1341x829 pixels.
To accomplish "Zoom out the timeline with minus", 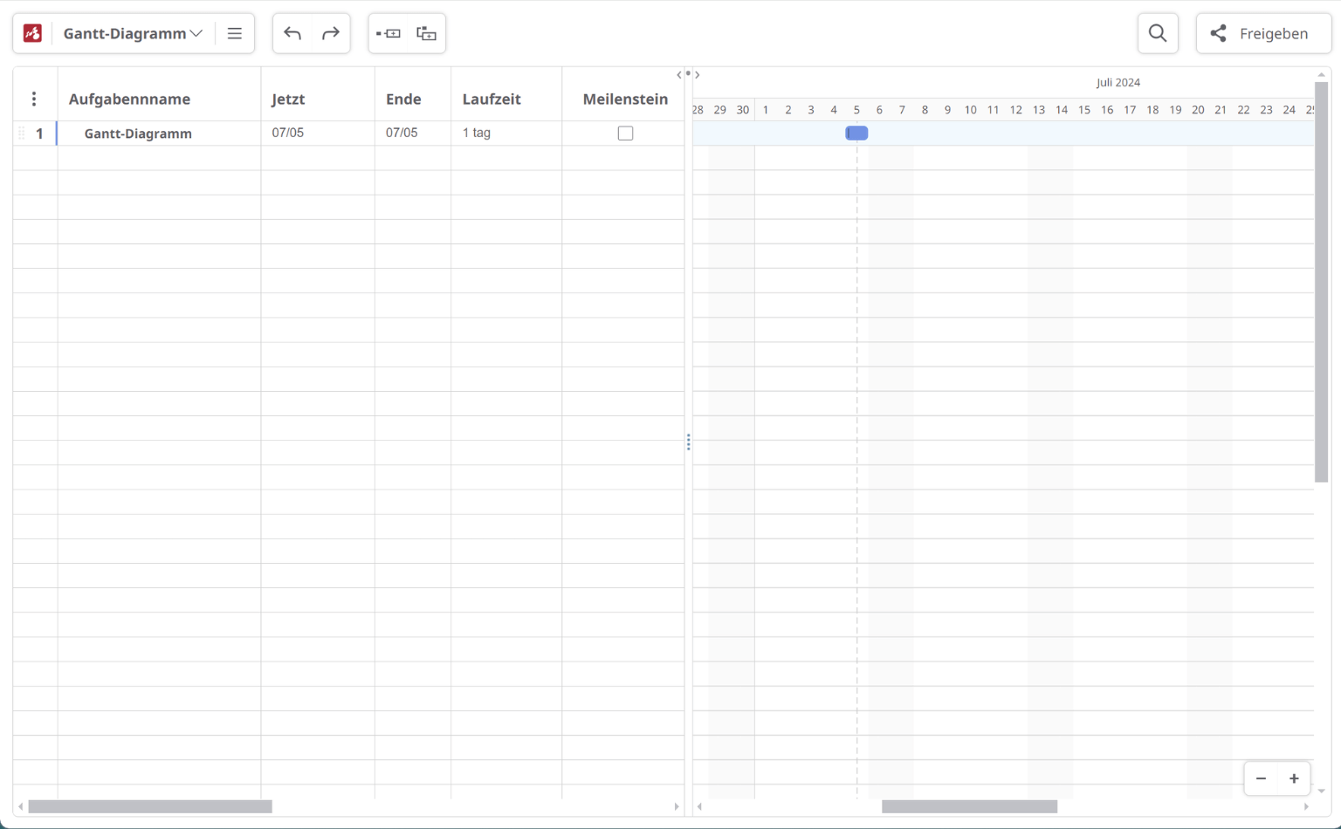I will point(1261,778).
